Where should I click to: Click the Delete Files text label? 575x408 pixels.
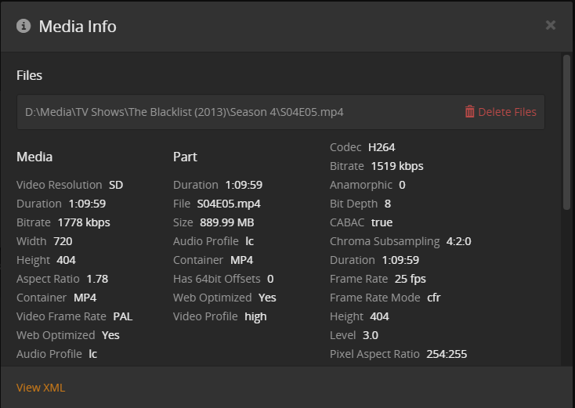[507, 112]
